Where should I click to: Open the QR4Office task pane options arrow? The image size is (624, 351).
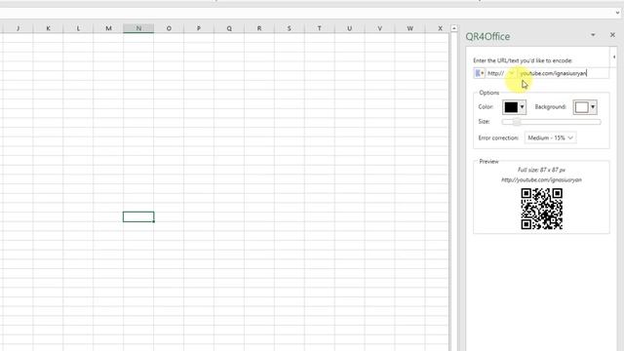593,35
